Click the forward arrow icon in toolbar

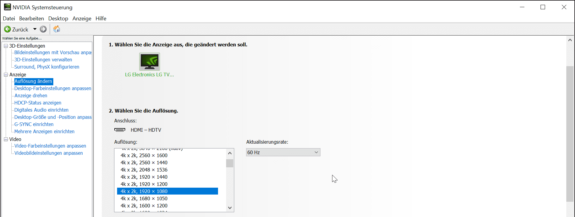tap(43, 29)
